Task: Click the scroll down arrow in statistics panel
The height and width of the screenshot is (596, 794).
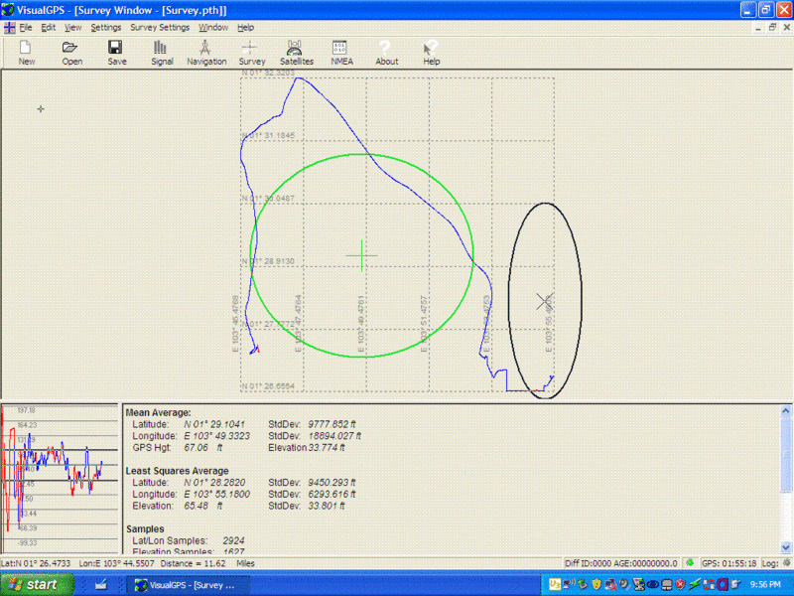Action: (785, 547)
